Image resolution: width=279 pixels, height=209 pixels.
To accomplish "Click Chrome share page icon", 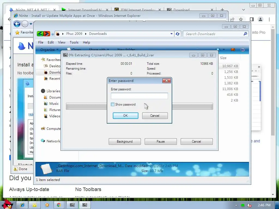I will click(232, 19).
